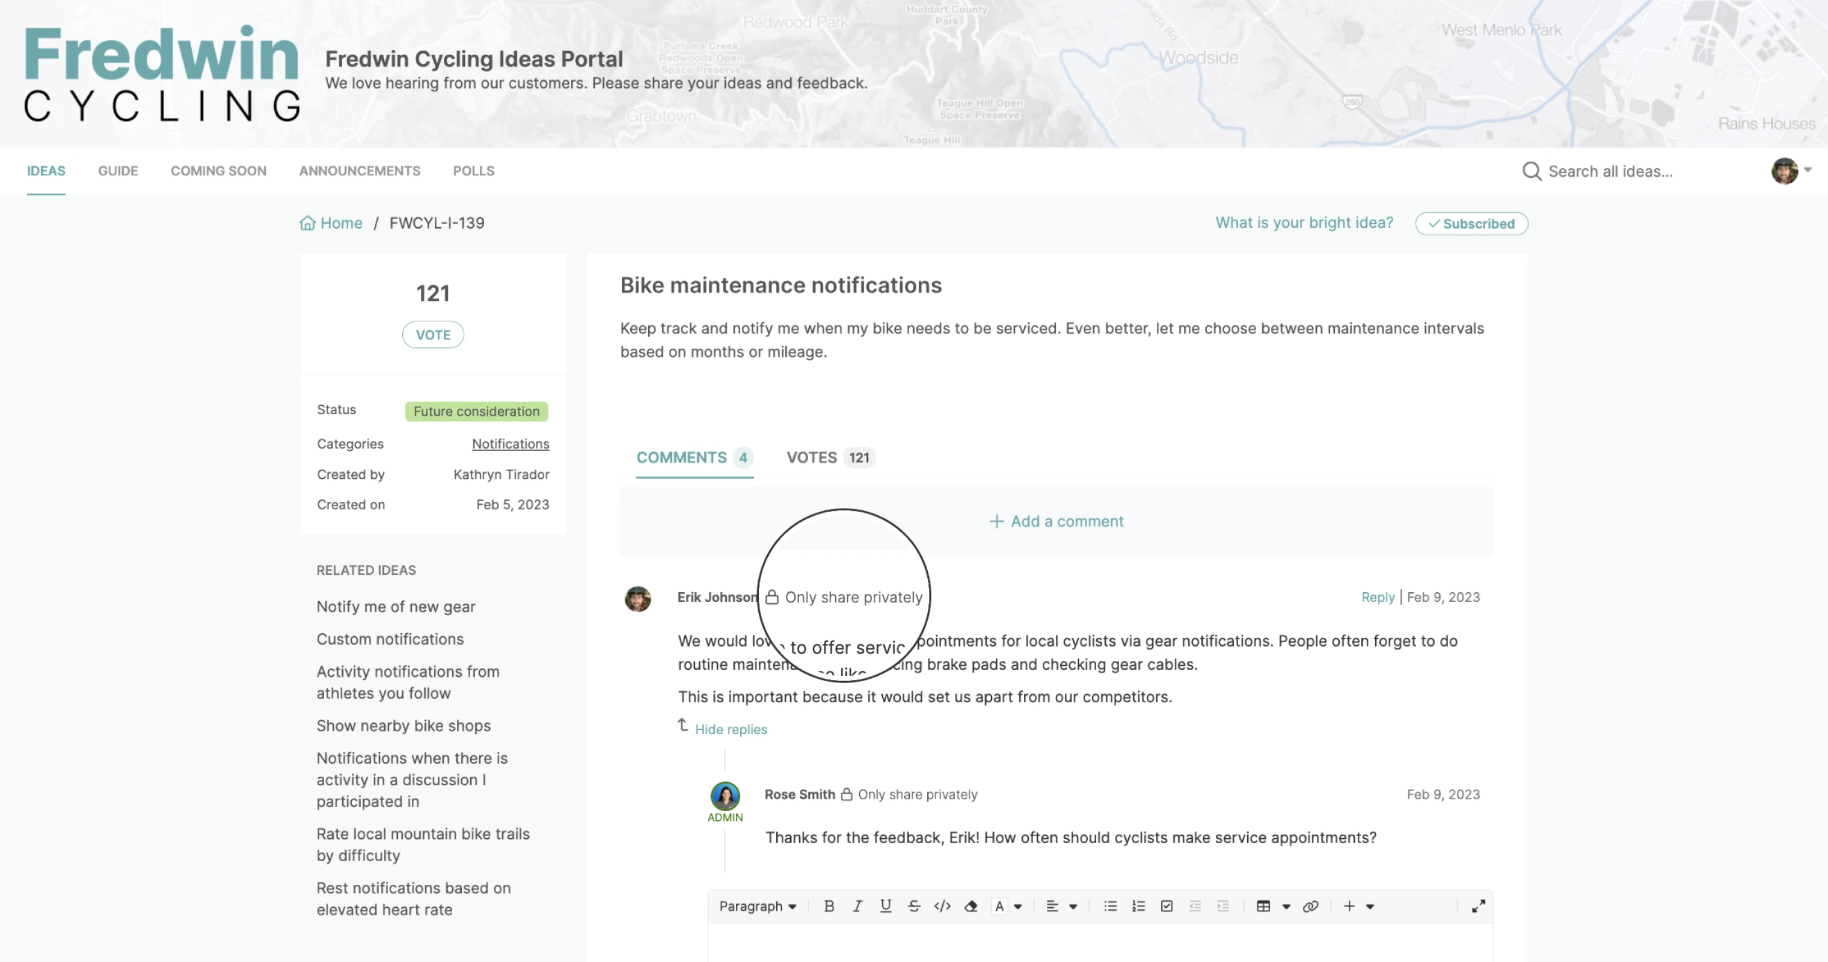Open the table options dropdown arrow
Viewport: 1828px width, 962px height.
pos(1286,906)
